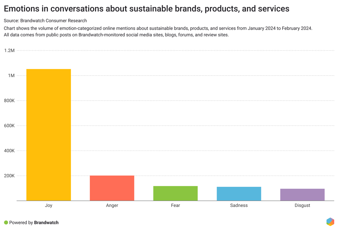Click the 1.2M y-axis label
Screen dimensions: 338x231
click(9, 50)
